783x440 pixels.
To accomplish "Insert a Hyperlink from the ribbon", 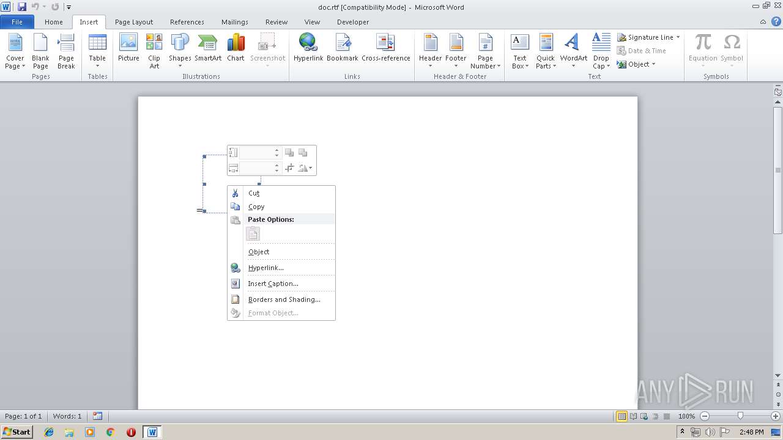I will (308, 48).
